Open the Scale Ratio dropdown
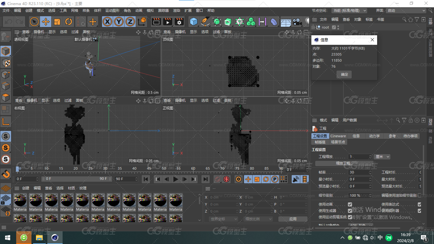434x244 pixels. click(259, 219)
